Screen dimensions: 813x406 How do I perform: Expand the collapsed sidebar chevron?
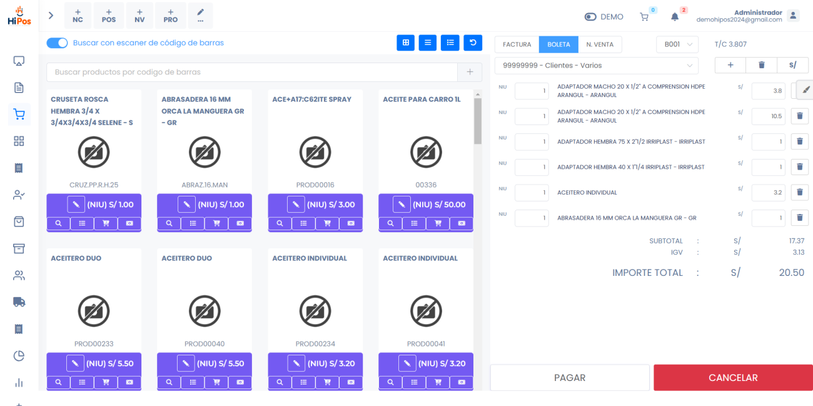(51, 15)
